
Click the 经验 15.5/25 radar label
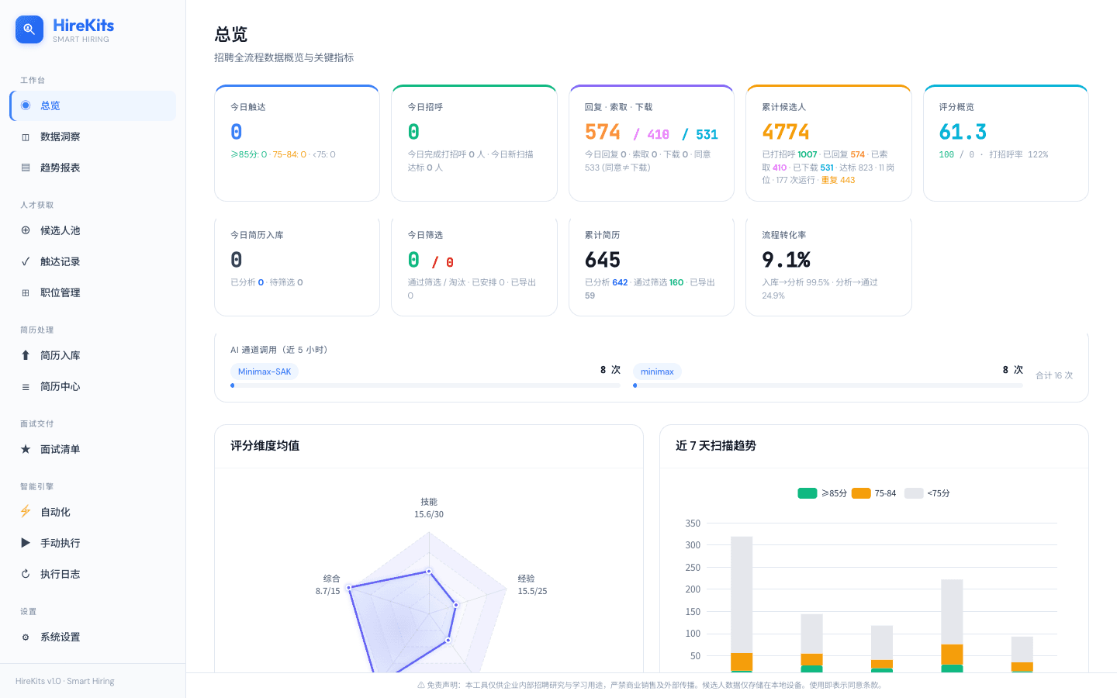[532, 585]
